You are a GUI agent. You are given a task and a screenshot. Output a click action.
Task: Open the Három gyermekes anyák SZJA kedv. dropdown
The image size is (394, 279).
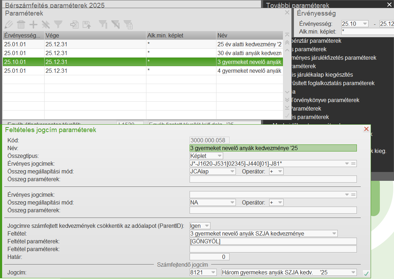coord(353,273)
